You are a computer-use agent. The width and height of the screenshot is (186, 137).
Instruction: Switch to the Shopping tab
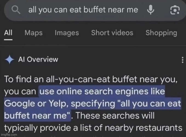(x=161, y=33)
